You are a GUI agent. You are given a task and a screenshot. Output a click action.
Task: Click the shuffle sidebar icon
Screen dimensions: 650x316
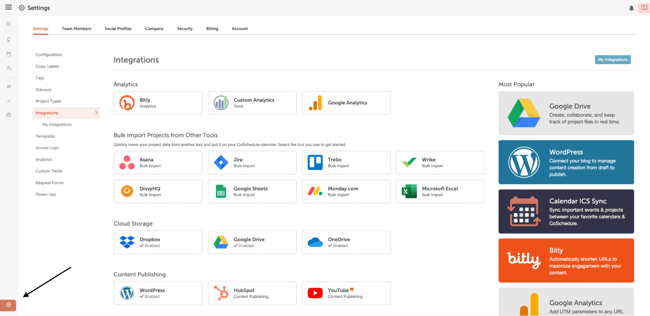click(8, 86)
